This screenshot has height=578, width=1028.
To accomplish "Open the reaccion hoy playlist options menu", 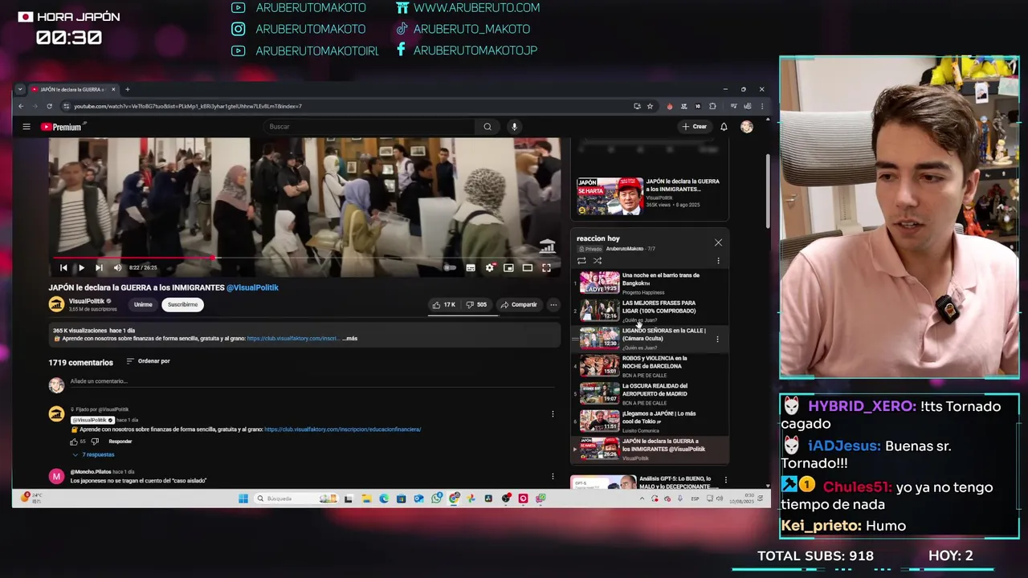I will click(718, 261).
